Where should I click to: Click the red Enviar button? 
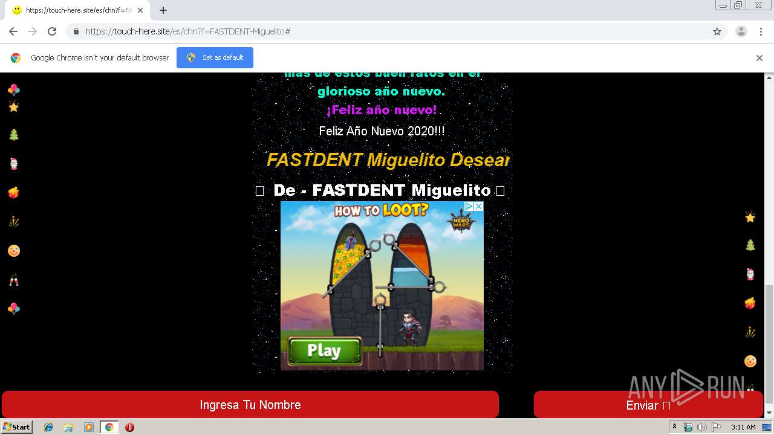click(x=648, y=405)
